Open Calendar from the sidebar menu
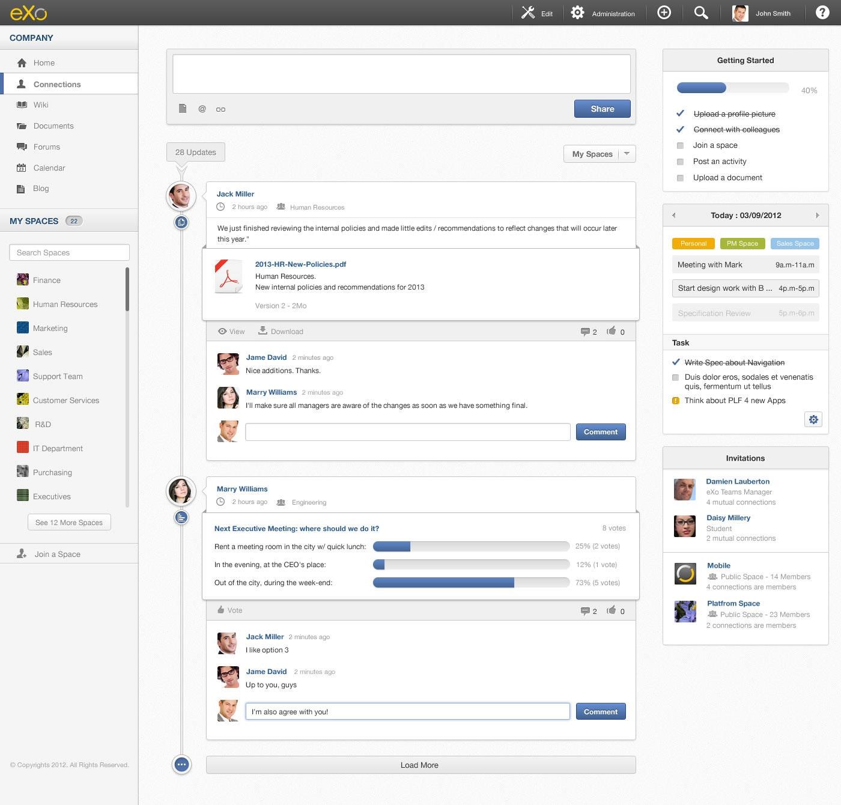 (49, 168)
